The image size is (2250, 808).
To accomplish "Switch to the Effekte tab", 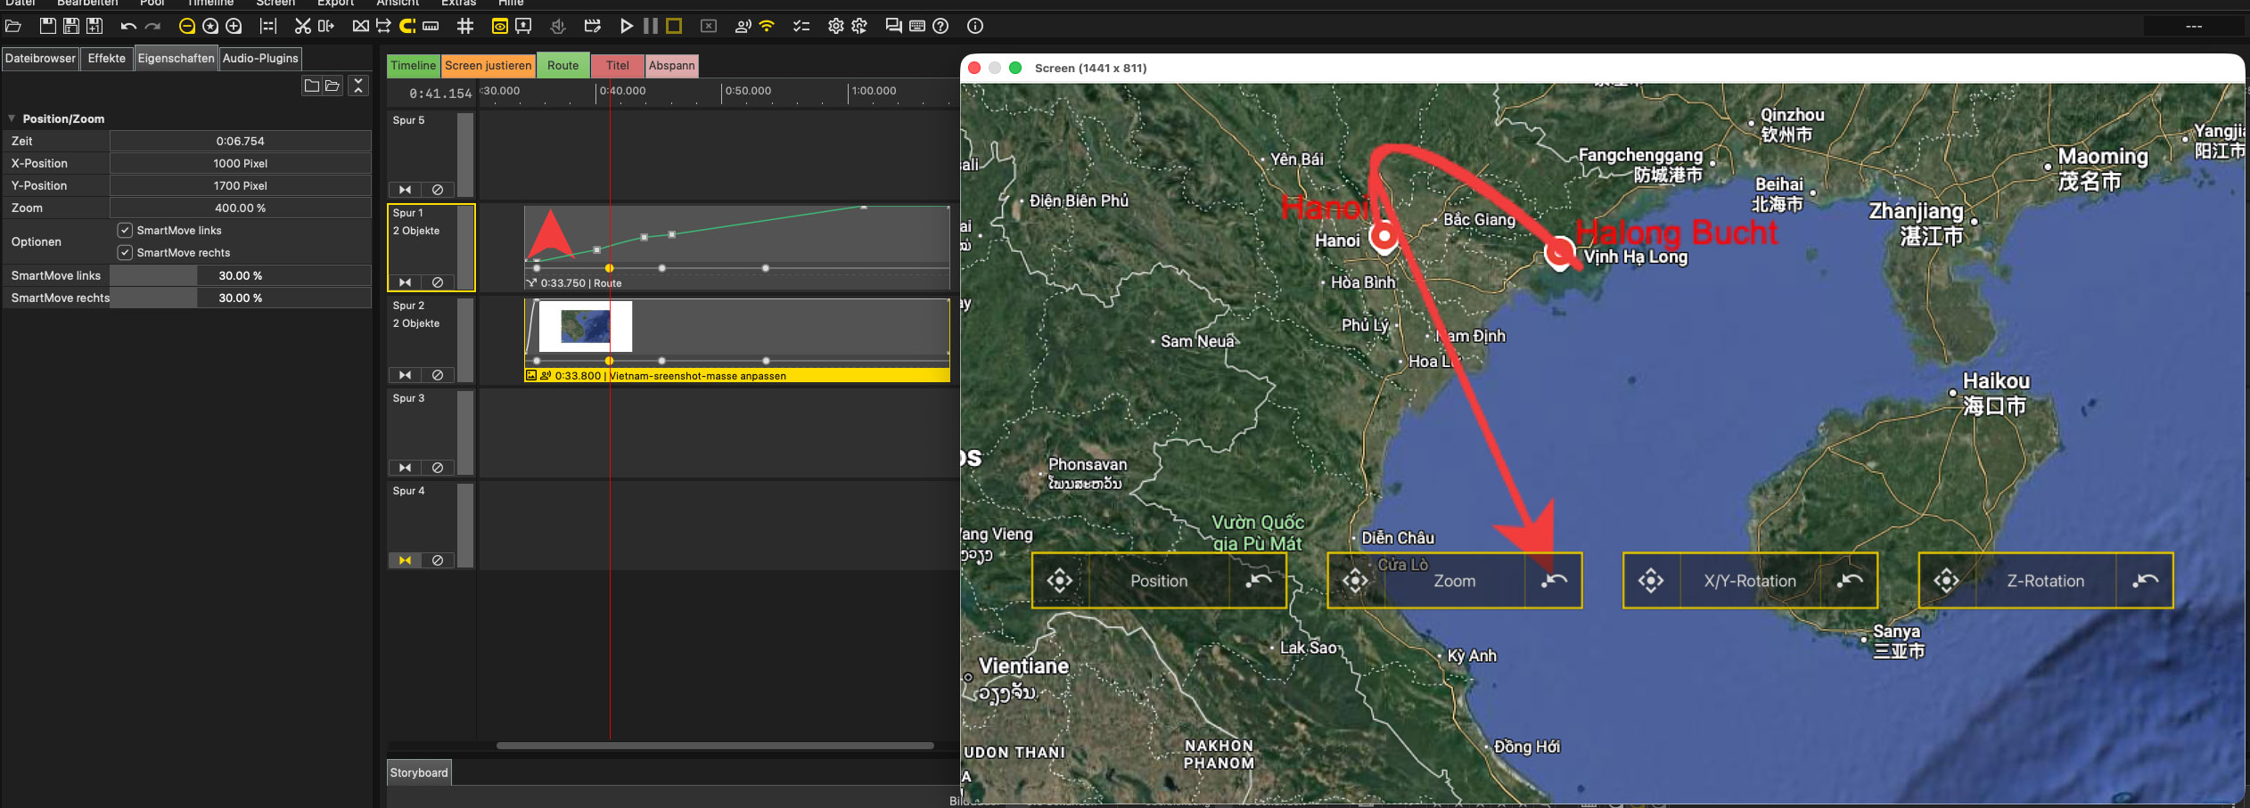I will pyautogui.click(x=107, y=59).
